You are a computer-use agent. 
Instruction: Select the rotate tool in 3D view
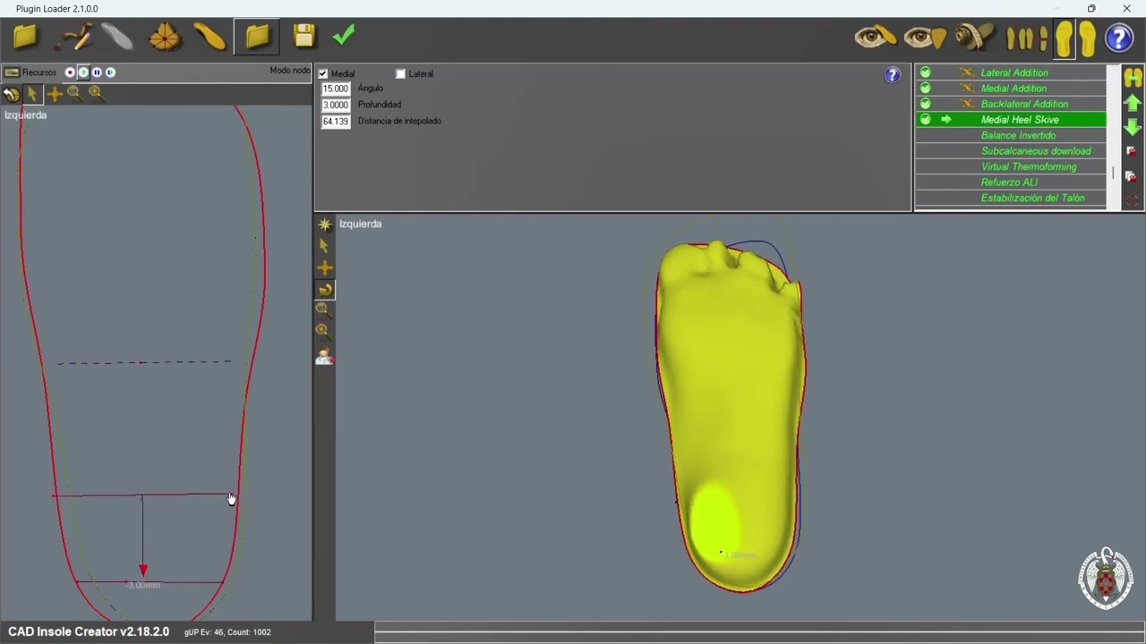pyautogui.click(x=324, y=289)
